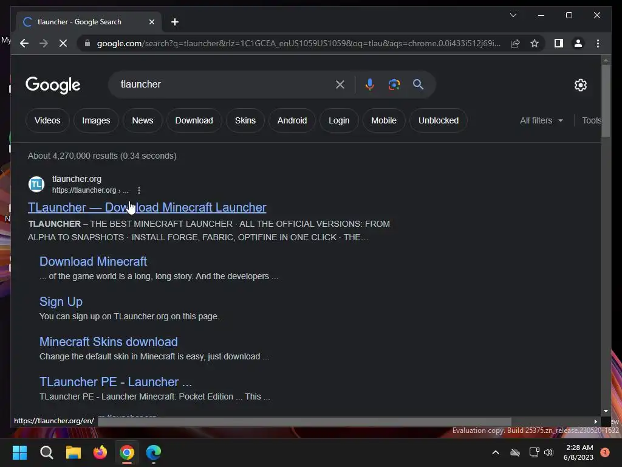Open the Tools button

[x=592, y=120]
